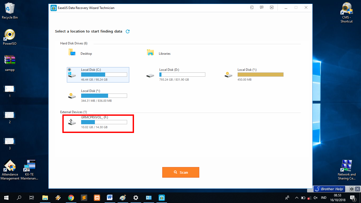Click the C: drive usage bar
This screenshot has width=361, height=203.
[x=104, y=75]
